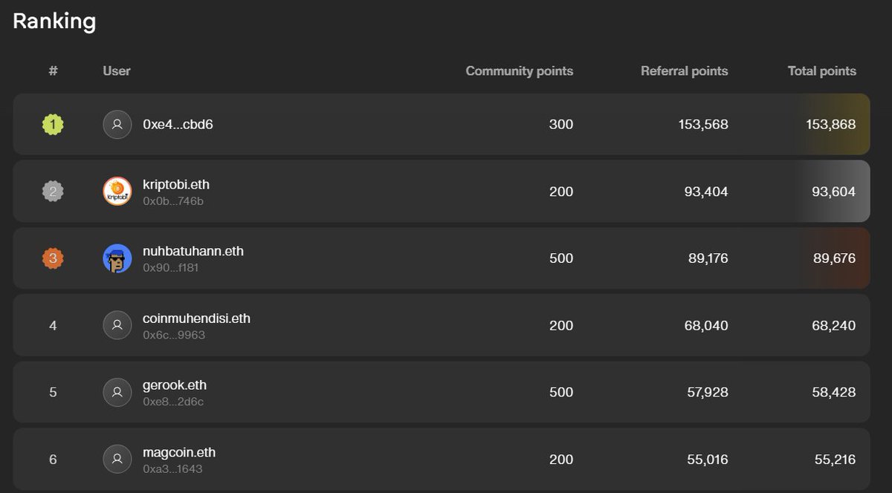This screenshot has height=493, width=892.
Task: Open kriptobi.eth user name link
Action: (176, 184)
